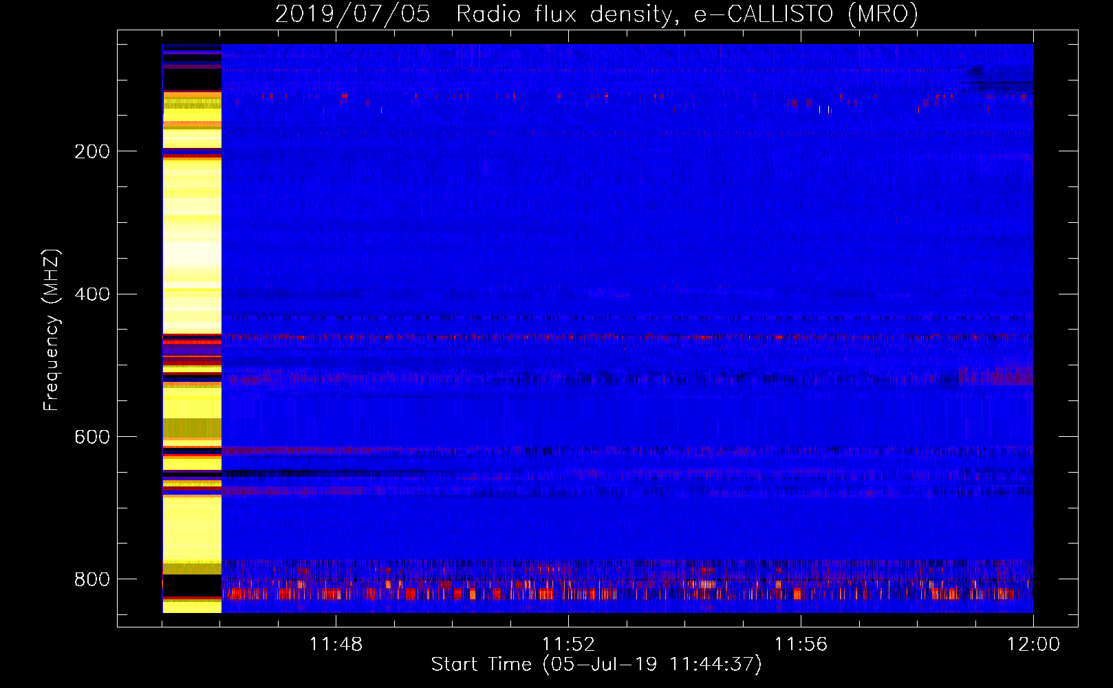The width and height of the screenshot is (1113, 688).
Task: Click the 11:56 time tick label
Action: (801, 645)
